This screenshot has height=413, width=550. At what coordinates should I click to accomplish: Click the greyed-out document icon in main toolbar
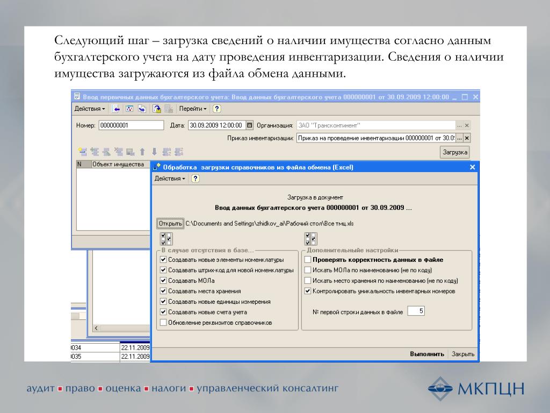[169, 109]
